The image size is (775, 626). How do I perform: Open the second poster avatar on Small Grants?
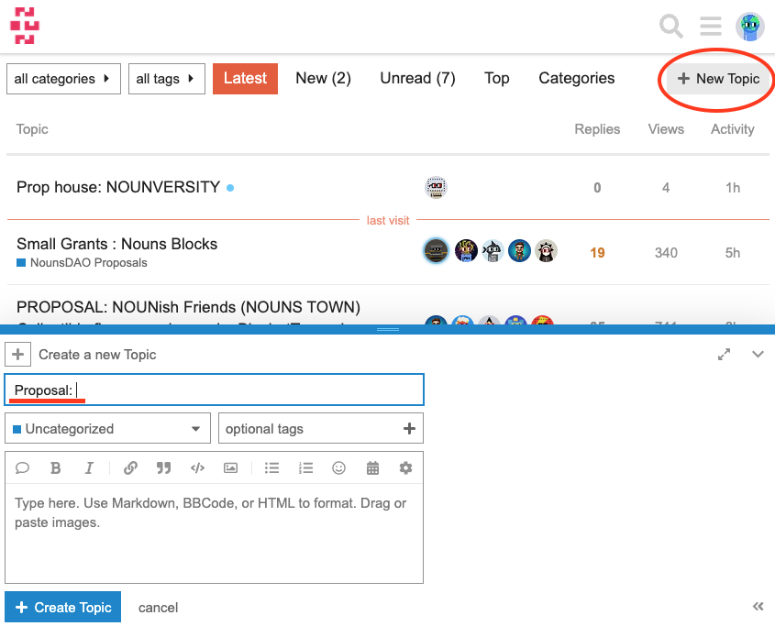(466, 250)
